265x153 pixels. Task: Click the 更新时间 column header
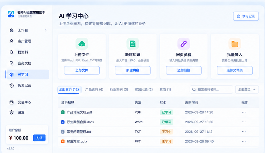point(192,102)
